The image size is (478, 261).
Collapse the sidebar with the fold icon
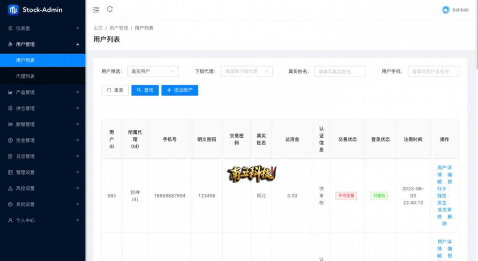coord(96,10)
